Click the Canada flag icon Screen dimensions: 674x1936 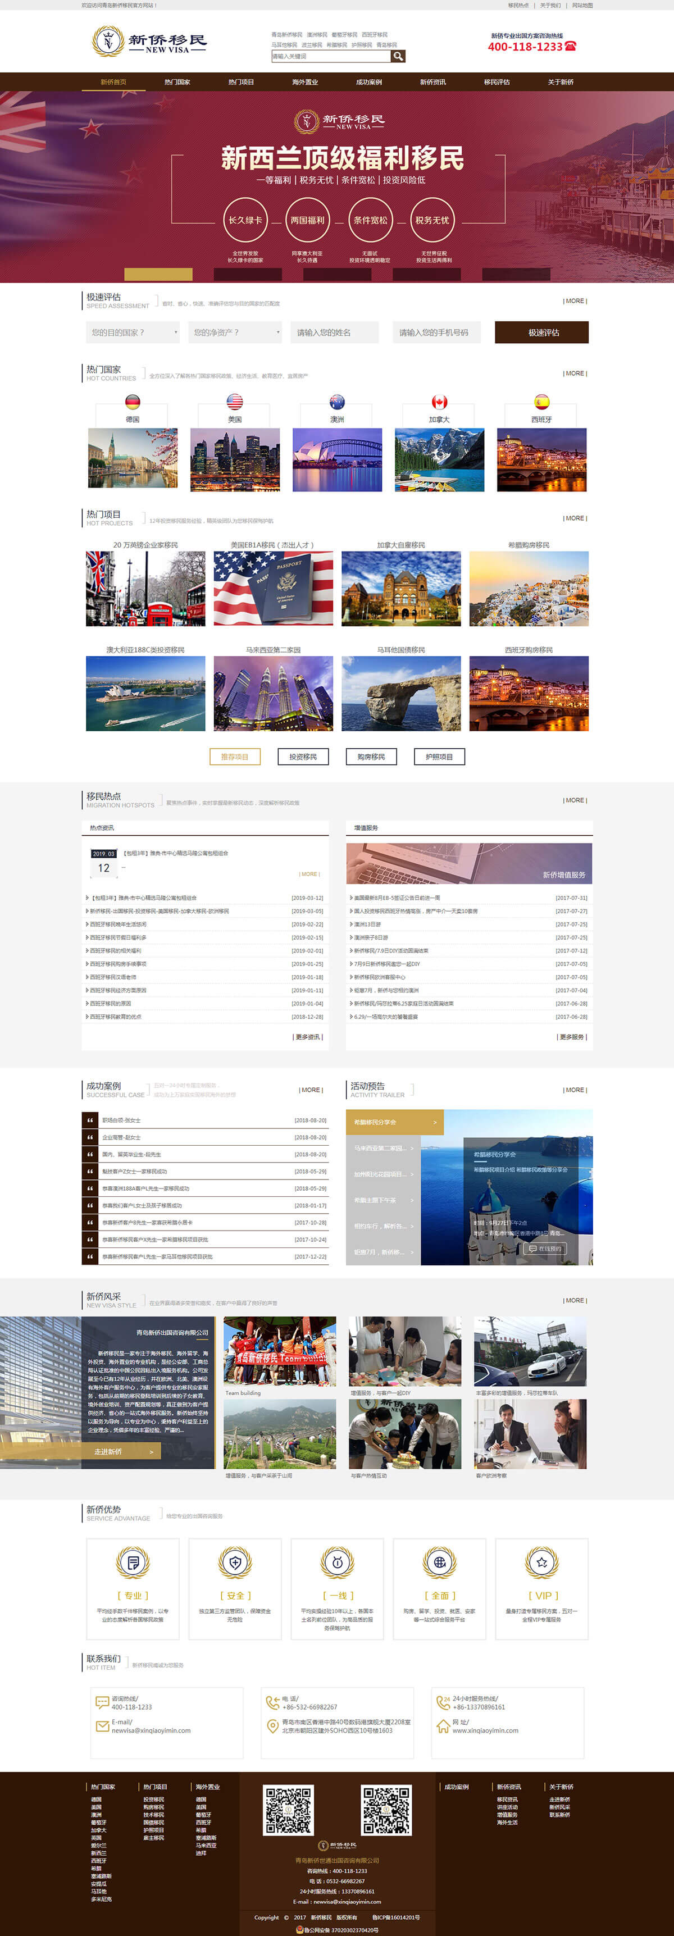439,402
